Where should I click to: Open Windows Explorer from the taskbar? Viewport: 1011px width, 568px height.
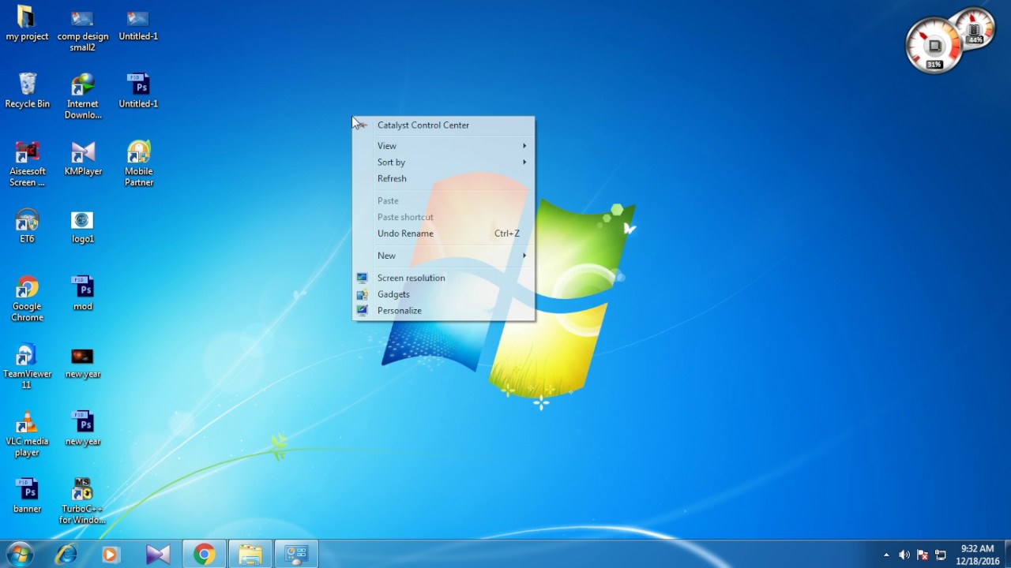[250, 555]
